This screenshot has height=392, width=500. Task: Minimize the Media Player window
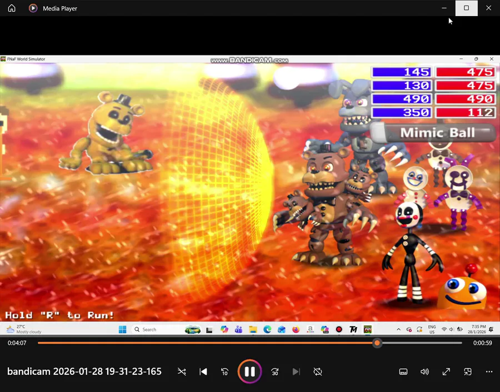(x=444, y=8)
